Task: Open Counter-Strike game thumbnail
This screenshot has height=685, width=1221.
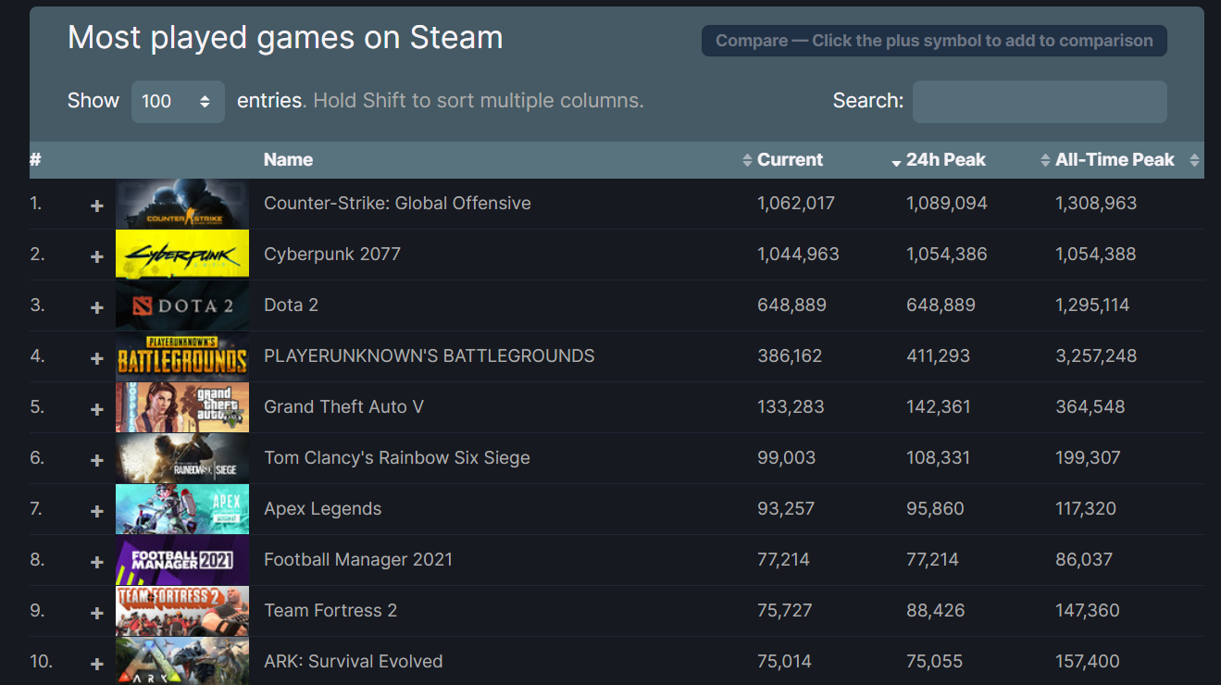Action: [x=182, y=204]
